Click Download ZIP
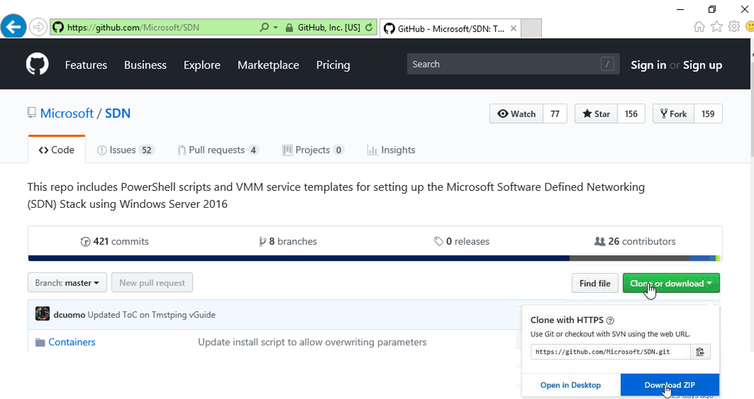754x399 pixels. (670, 385)
